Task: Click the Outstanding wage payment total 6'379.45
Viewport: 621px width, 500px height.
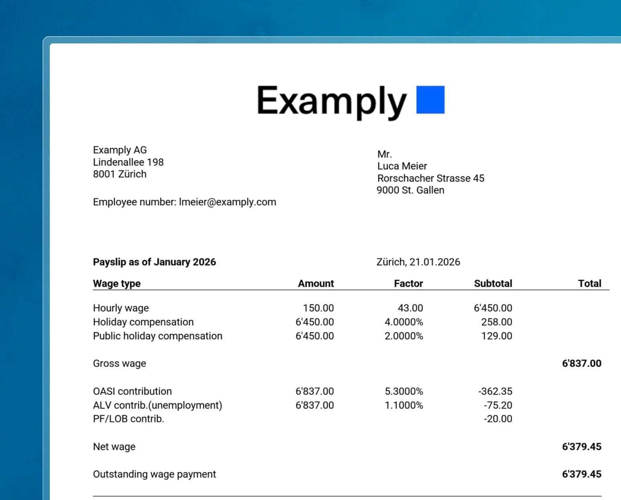Action: [x=582, y=474]
